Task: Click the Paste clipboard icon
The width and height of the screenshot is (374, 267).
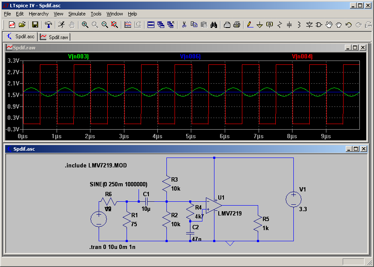Action: coord(204,24)
